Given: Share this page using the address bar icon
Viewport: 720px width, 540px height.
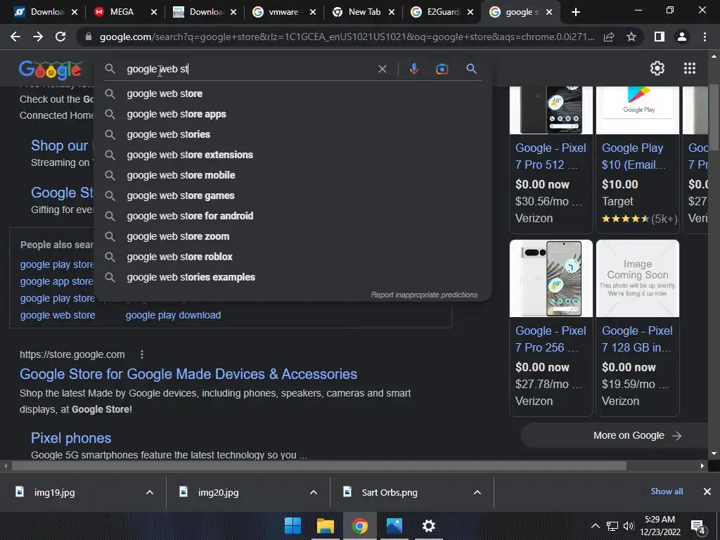Looking at the screenshot, I should [609, 37].
